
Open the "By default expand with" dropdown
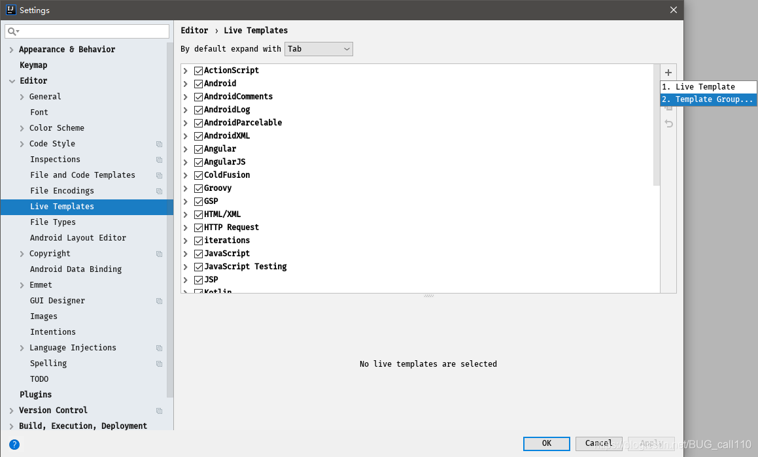pyautogui.click(x=319, y=48)
